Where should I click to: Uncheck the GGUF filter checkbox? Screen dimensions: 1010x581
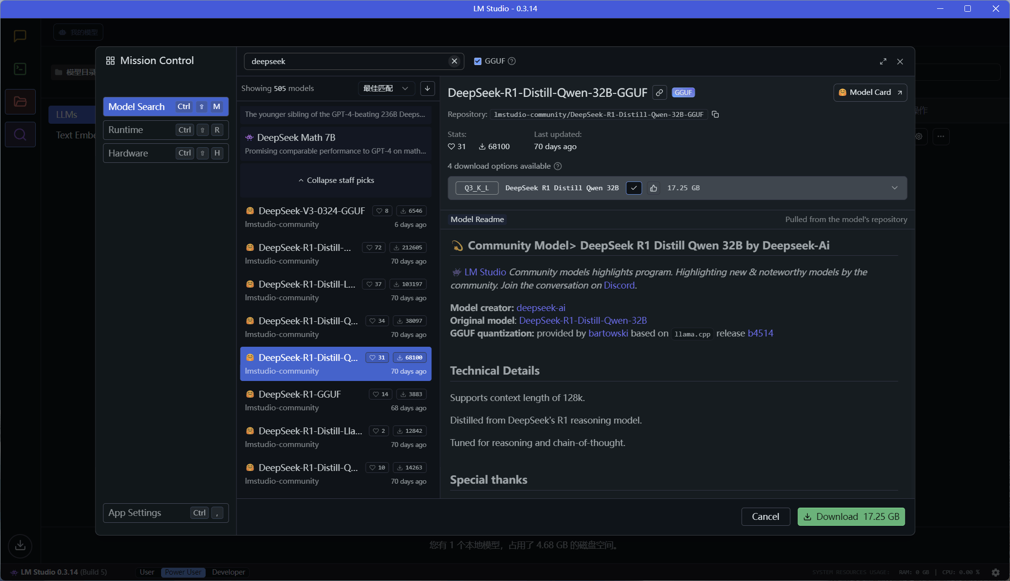pyautogui.click(x=478, y=61)
